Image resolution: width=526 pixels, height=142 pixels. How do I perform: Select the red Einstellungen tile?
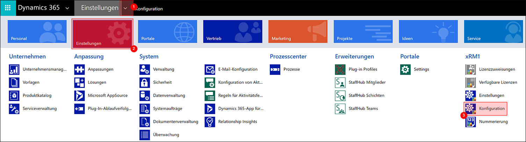coord(102,33)
